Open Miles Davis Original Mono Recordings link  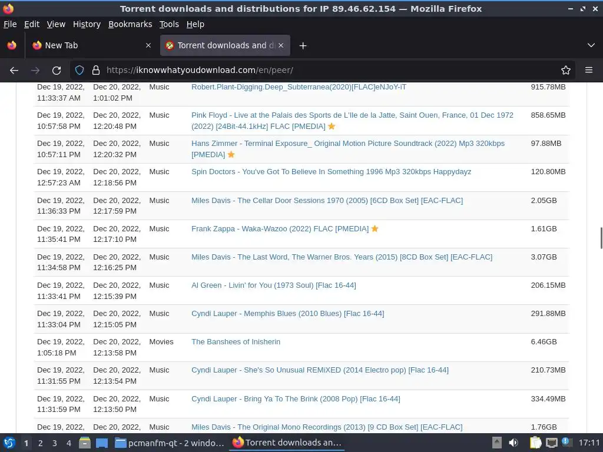tap(327, 427)
